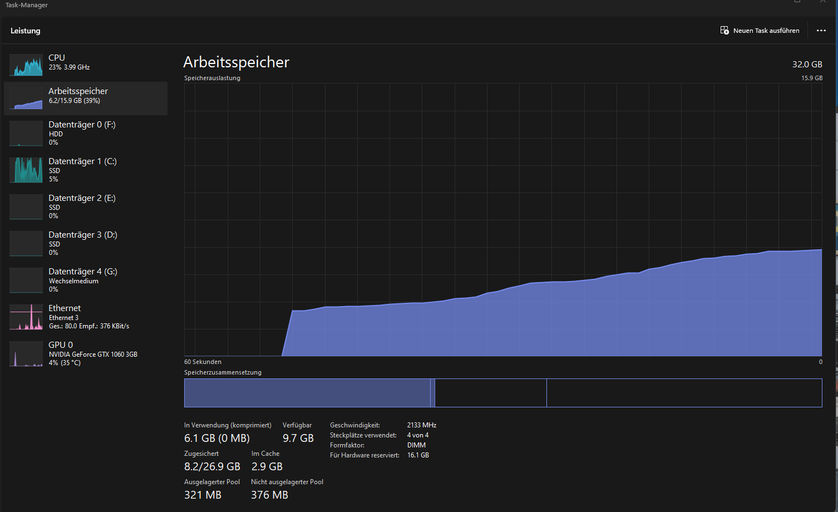
Task: Click the memory usage history graph
Action: click(503, 220)
